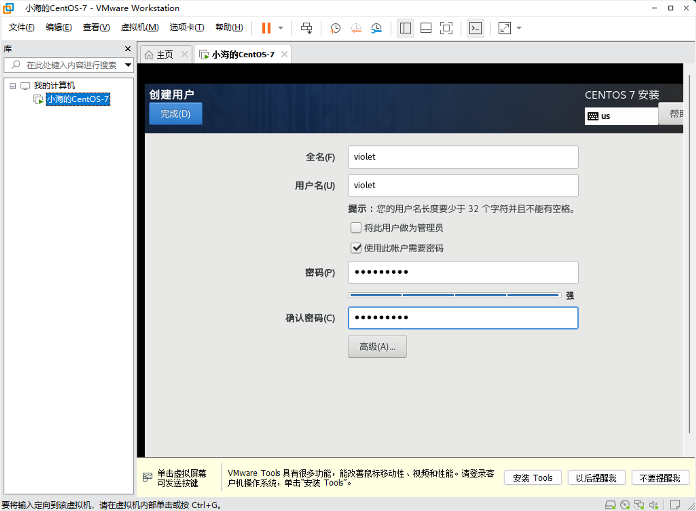Open the 查看(V) menu

(96, 27)
